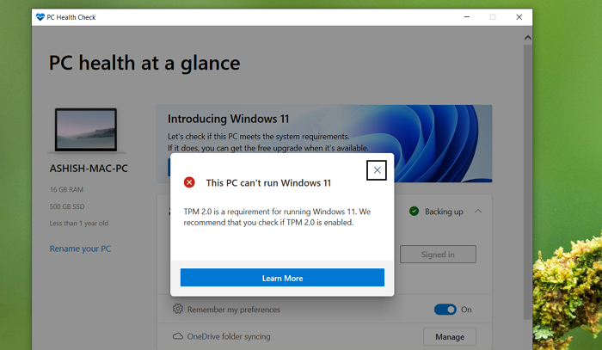The width and height of the screenshot is (602, 350).
Task: Click the Remember my preferences gear icon
Action: point(178,309)
